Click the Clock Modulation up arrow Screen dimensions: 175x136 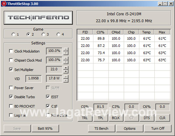point(66,49)
